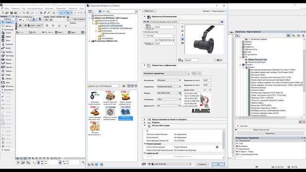Viewport: 306px width, 172px height.
Task: Click the blue info icon beside object name
Action: pos(222,22)
